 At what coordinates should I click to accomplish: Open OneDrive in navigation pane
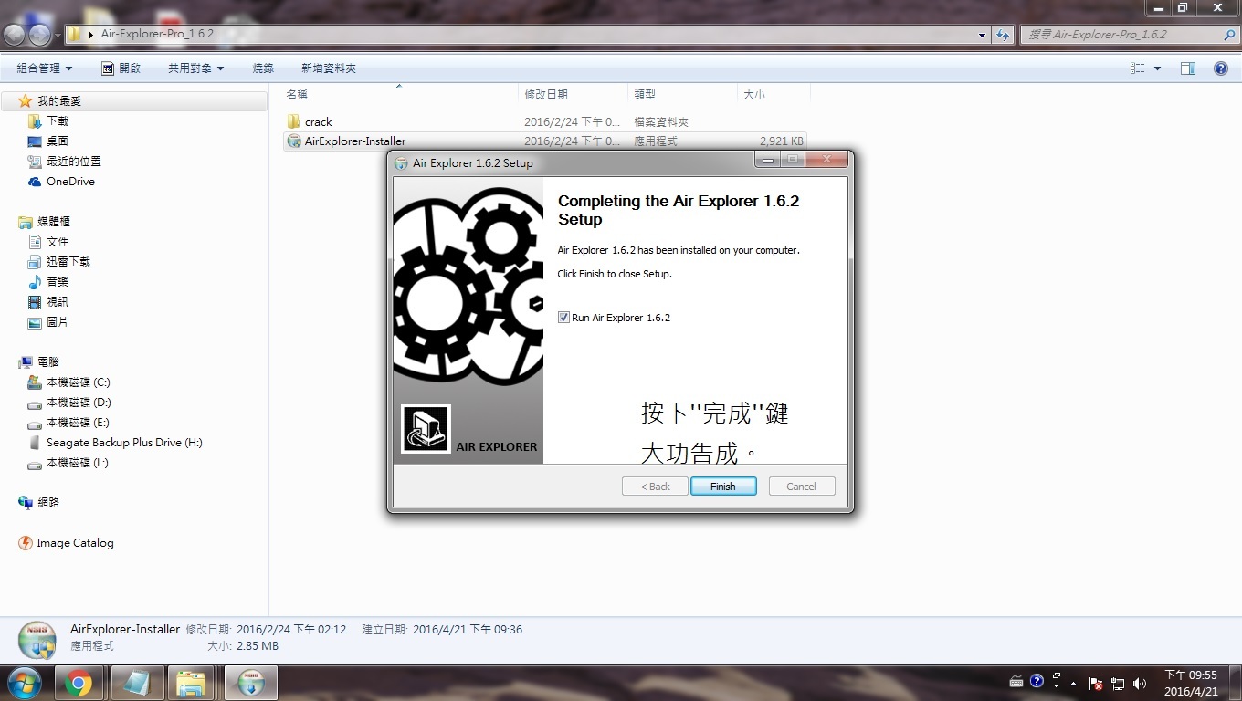70,182
